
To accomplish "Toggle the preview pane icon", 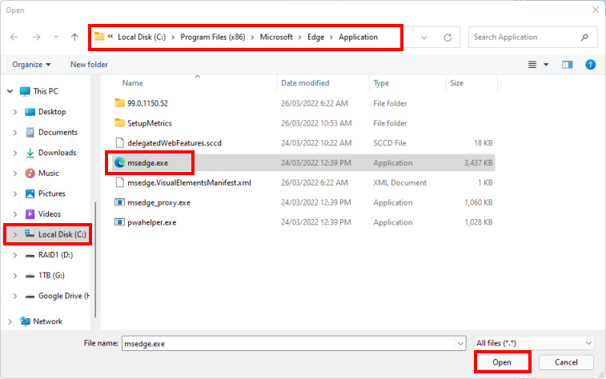I will tap(568, 64).
